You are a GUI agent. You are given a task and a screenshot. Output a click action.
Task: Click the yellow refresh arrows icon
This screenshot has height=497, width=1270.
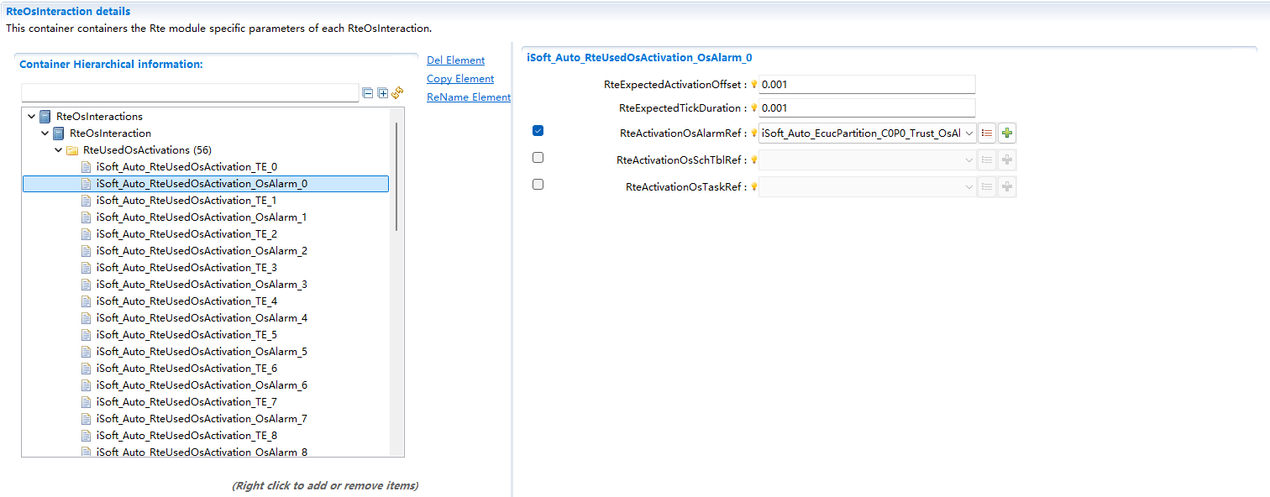397,93
